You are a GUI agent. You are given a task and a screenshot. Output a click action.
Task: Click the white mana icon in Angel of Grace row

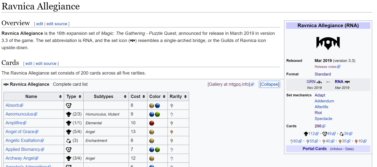[152, 132]
